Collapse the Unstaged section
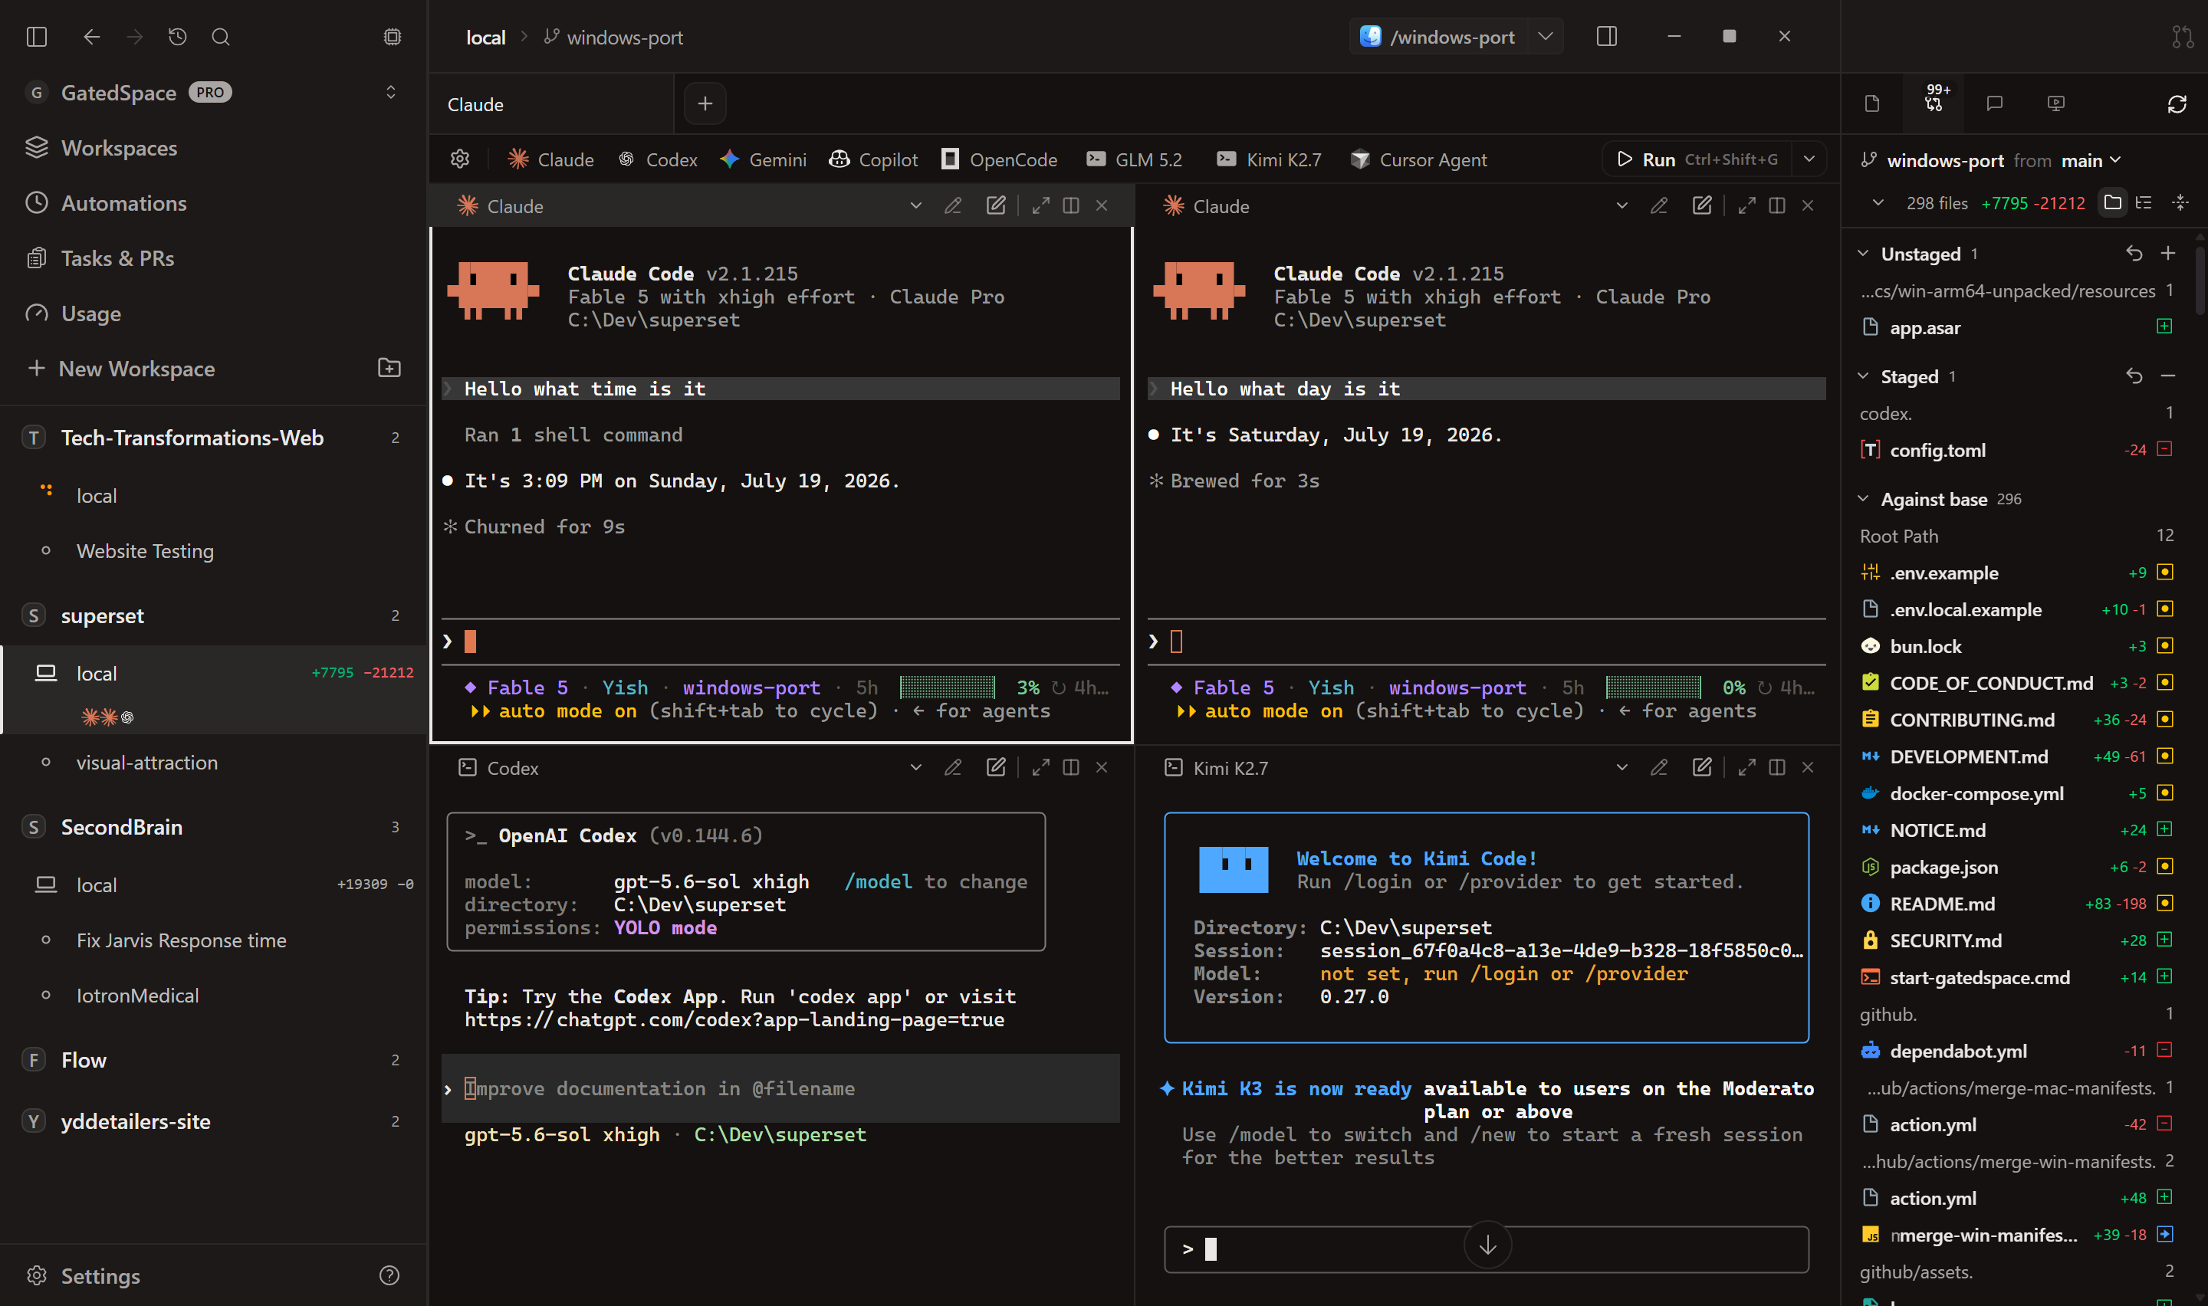This screenshot has height=1306, width=2208. (x=1863, y=254)
